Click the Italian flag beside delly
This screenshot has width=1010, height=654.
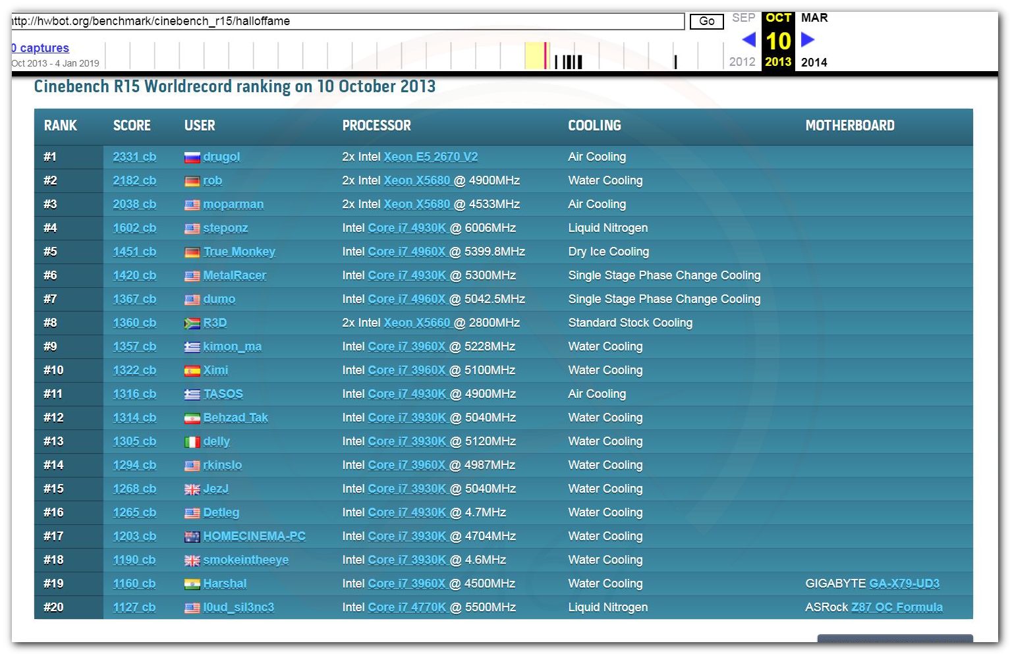point(192,442)
